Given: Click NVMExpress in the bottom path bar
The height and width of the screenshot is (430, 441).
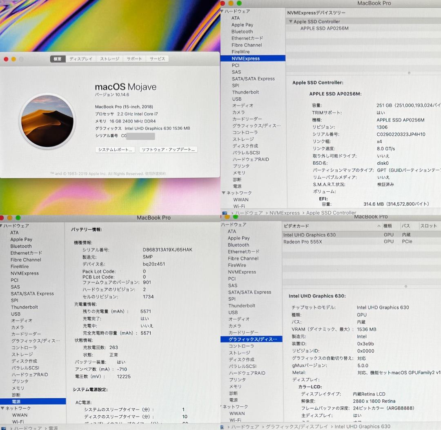Looking at the screenshot, I should coord(284,213).
